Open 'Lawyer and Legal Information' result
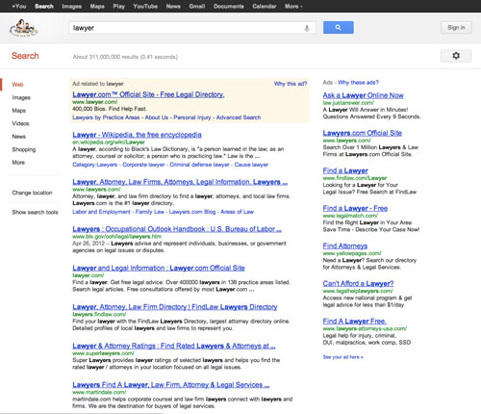This screenshot has height=414, width=481. coord(159,268)
